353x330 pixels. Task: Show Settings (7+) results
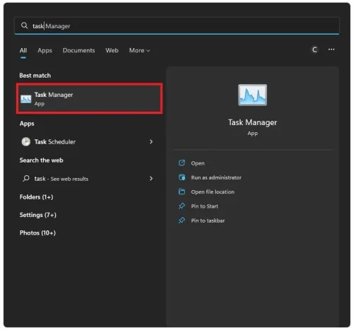[x=38, y=215]
